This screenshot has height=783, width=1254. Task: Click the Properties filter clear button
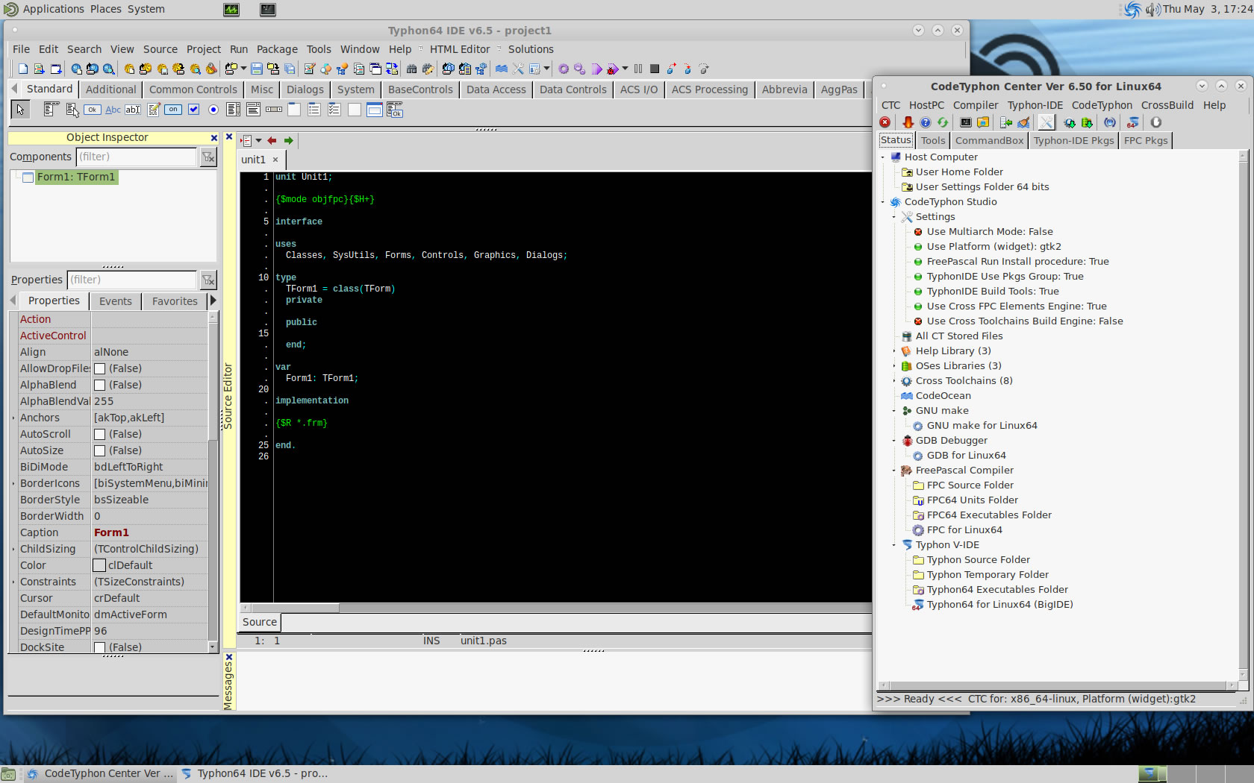click(208, 280)
